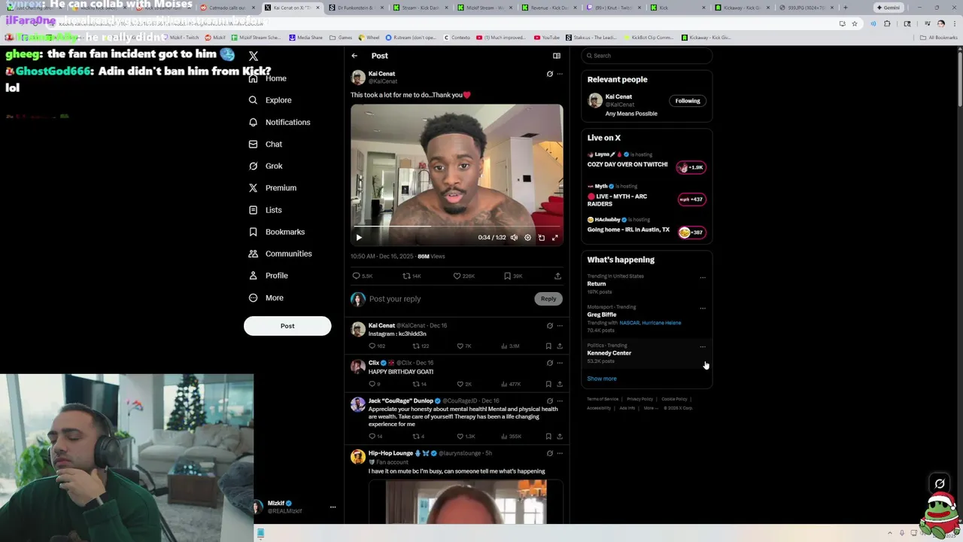963x542 pixels.
Task: Click the Reply button
Action: tap(548, 299)
